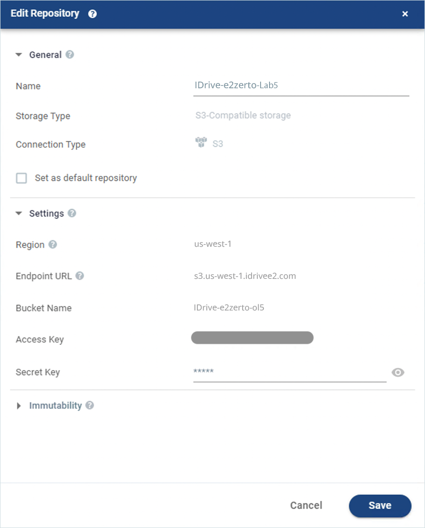Image resolution: width=425 pixels, height=528 pixels.
Task: Close the Edit Repository dialog
Action: (x=405, y=14)
